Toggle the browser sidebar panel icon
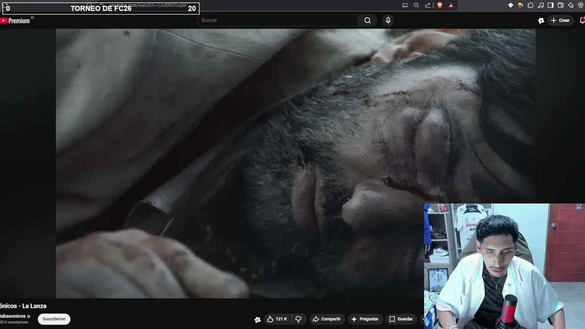585x329 pixels. 551,5
